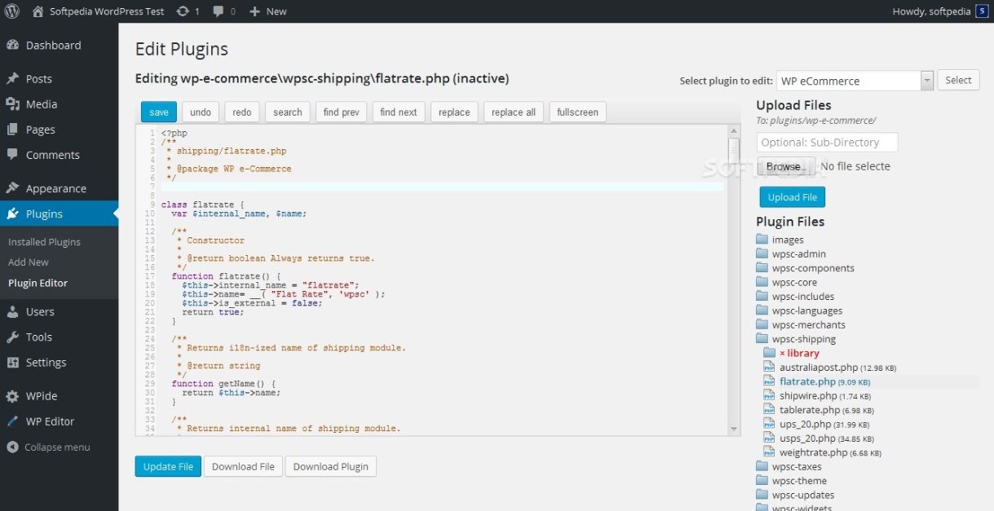Image resolution: width=994 pixels, height=511 pixels.
Task: Click the find prev button
Action: [342, 112]
